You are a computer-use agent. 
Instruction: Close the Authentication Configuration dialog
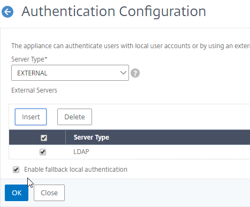(x=49, y=193)
